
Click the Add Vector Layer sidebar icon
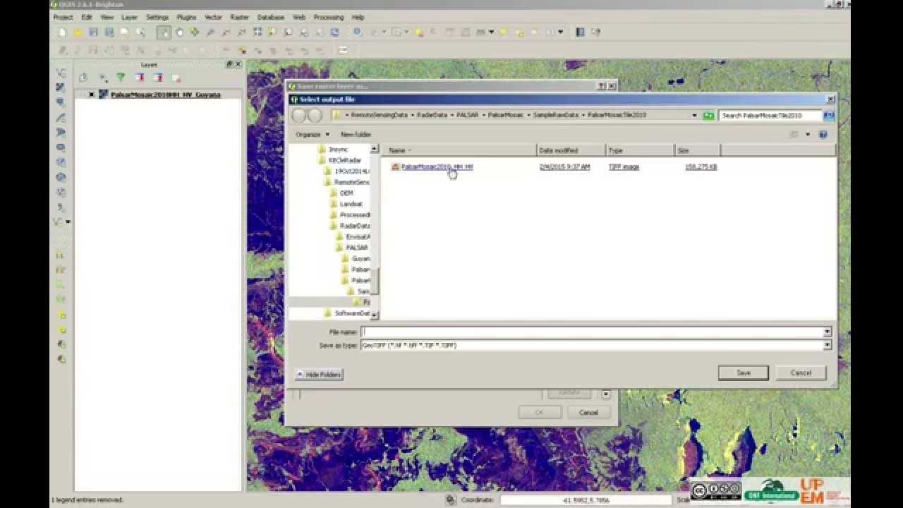click(61, 73)
